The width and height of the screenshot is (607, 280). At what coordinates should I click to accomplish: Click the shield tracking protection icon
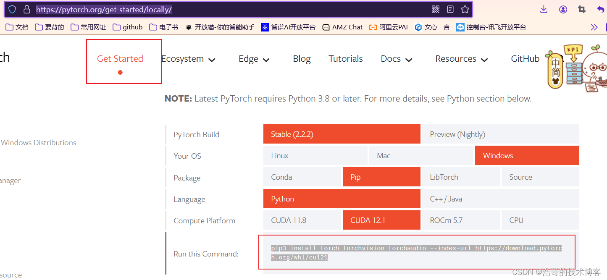pyautogui.click(x=12, y=9)
